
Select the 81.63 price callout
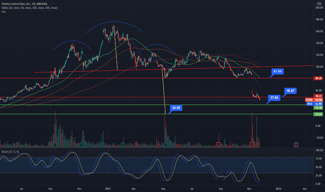pos(278,72)
